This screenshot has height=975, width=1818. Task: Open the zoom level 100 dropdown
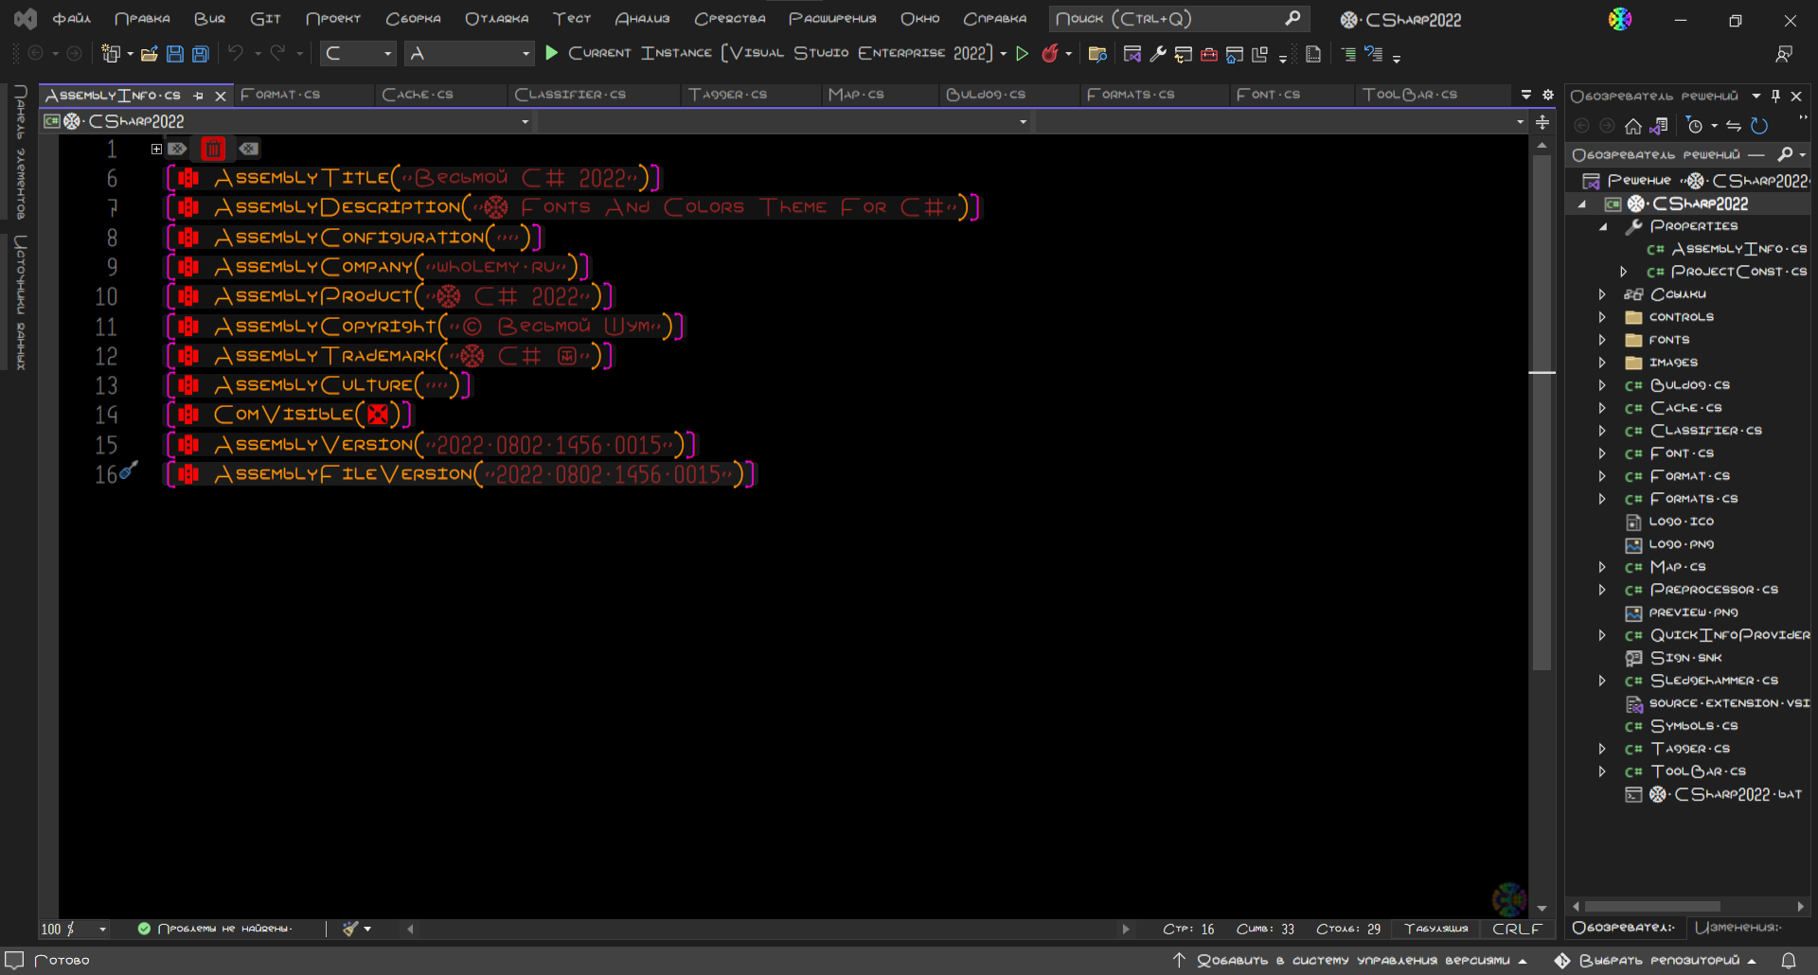click(74, 930)
